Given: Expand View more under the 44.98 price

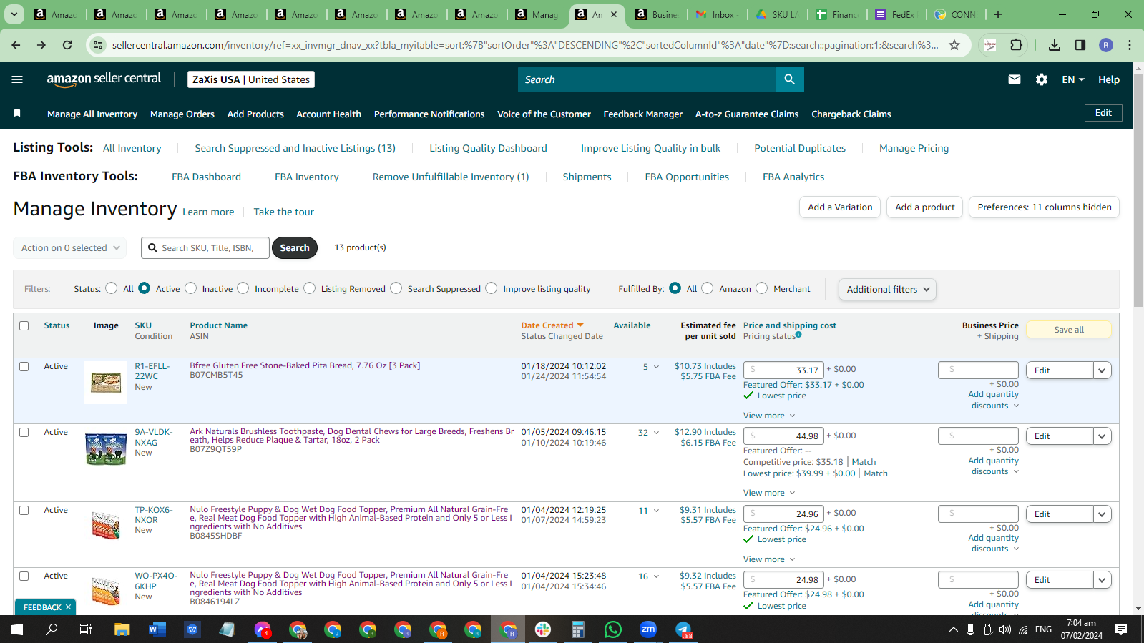Looking at the screenshot, I should click(x=769, y=493).
